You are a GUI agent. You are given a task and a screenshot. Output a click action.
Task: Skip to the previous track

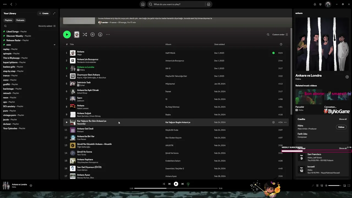(x=169, y=184)
